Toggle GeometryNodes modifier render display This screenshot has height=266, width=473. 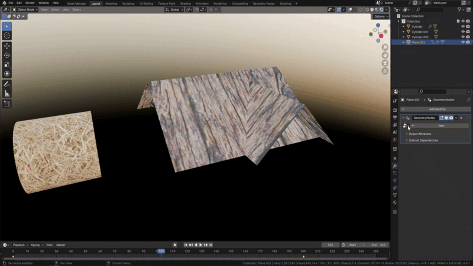coord(451,118)
